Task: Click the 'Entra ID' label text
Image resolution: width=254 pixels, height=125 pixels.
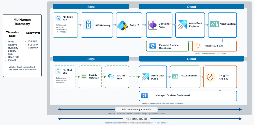Action: pos(135,25)
